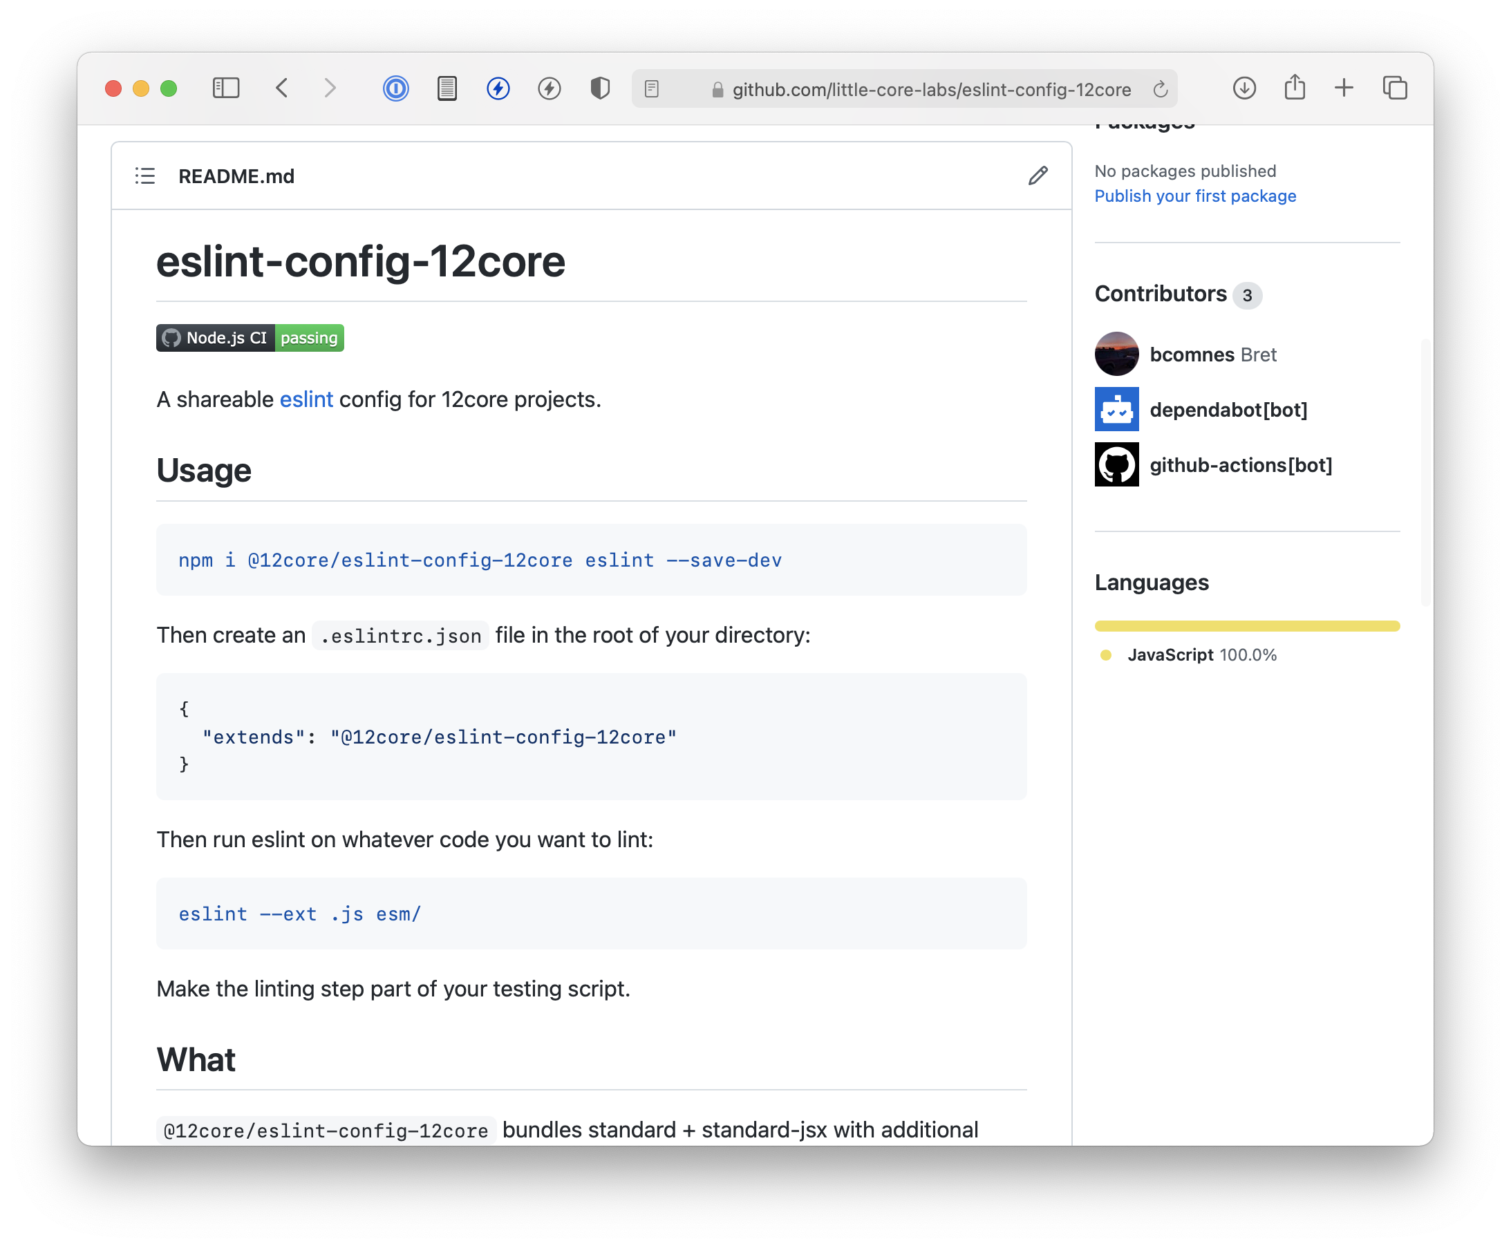The height and width of the screenshot is (1248, 1511).
Task: Click the Usage section heading
Action: pyautogui.click(x=204, y=471)
